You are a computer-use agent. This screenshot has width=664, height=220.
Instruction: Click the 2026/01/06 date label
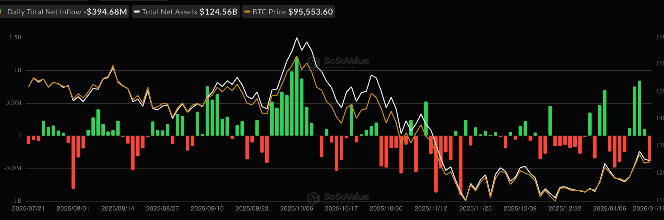click(609, 209)
